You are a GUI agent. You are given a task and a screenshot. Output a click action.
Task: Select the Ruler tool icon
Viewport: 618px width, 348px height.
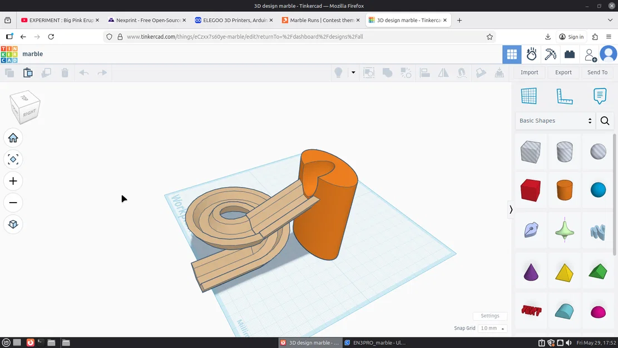(x=565, y=96)
